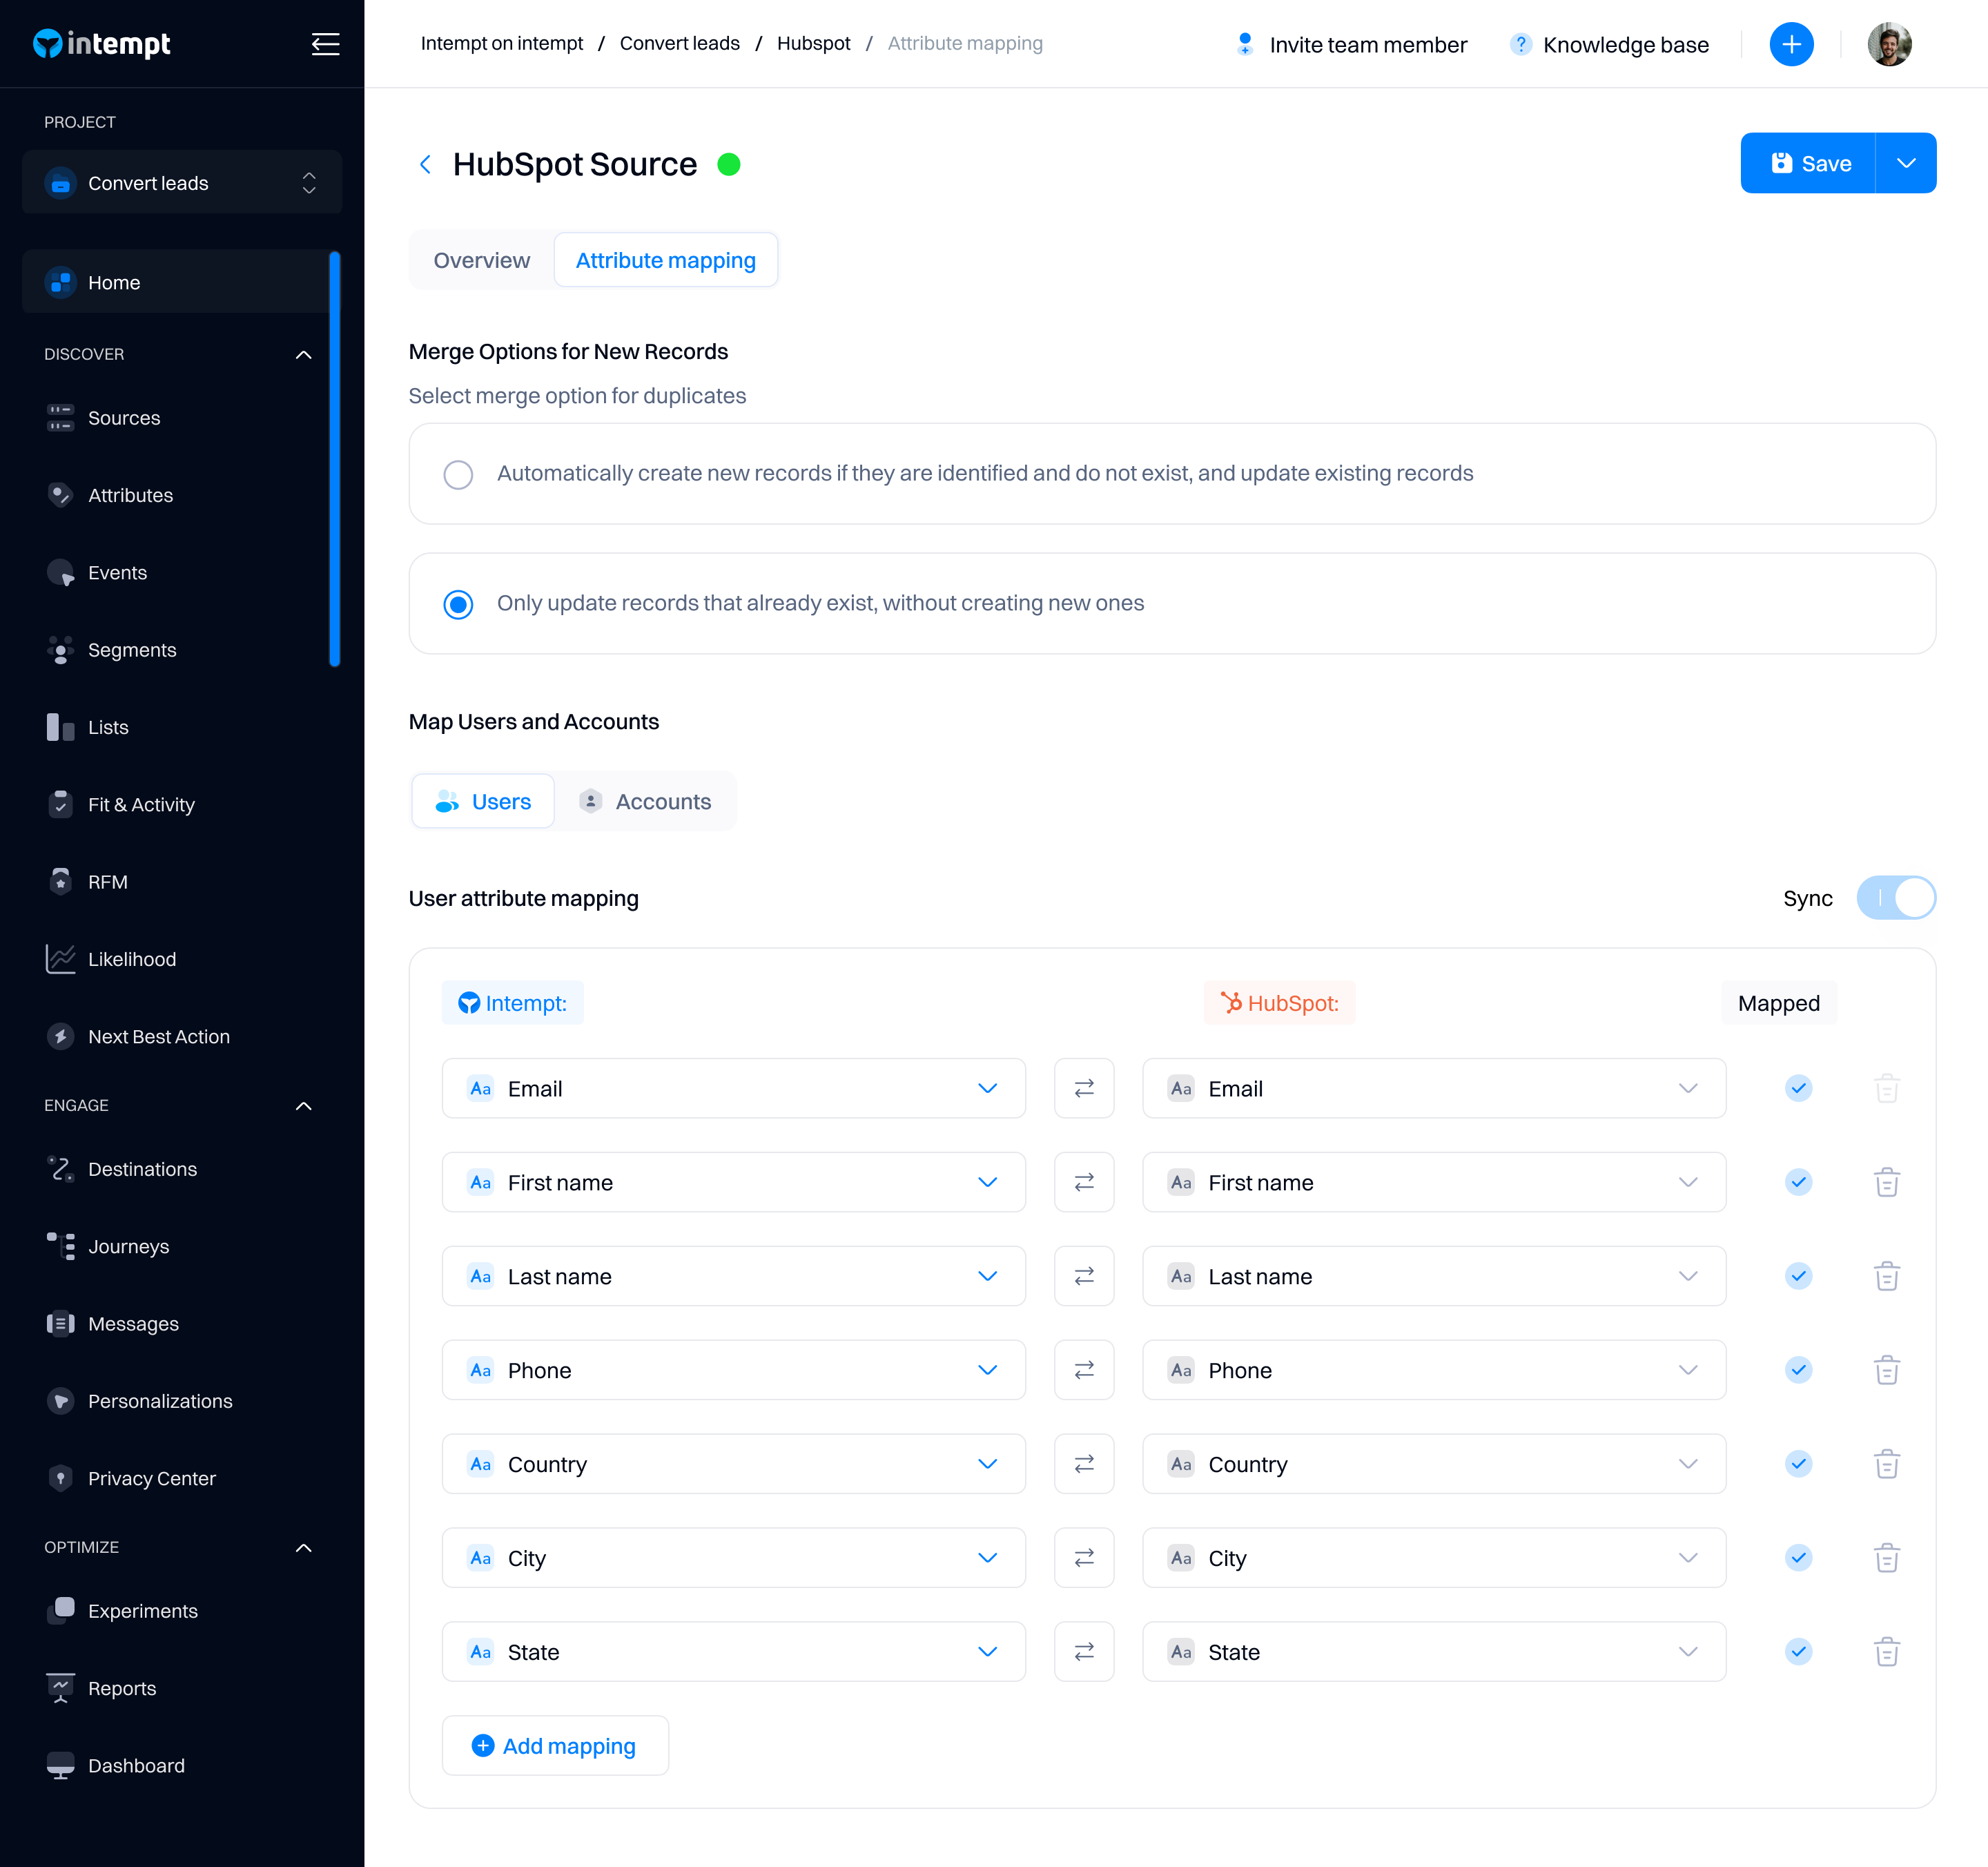Click the Add mapping button
Viewport: 1988px width, 1867px height.
(554, 1746)
